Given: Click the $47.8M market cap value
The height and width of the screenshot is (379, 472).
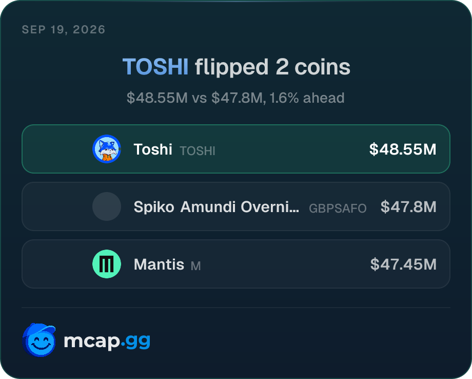Looking at the screenshot, I should tap(408, 206).
